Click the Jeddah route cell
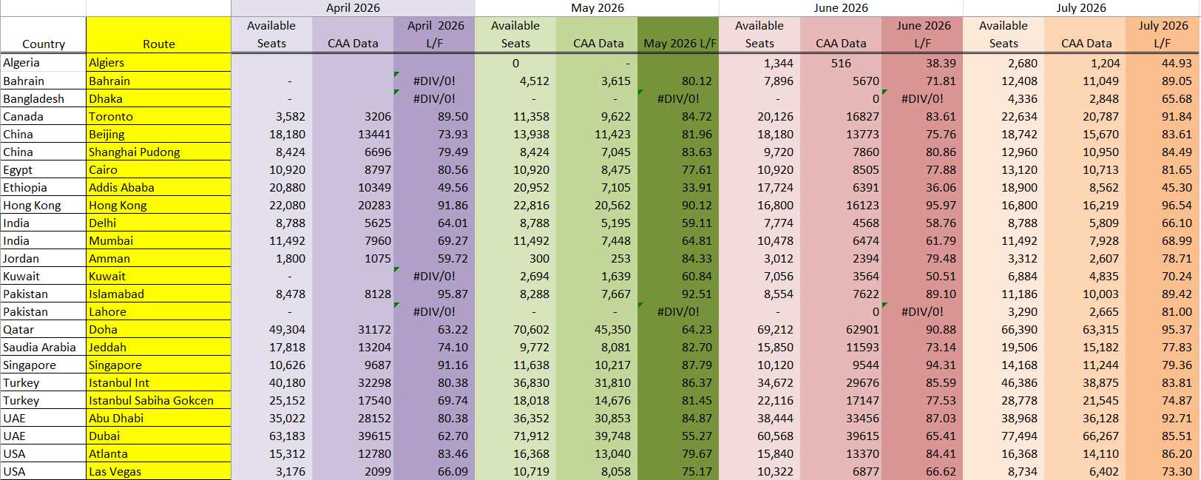This screenshot has height=480, width=1201. (159, 347)
